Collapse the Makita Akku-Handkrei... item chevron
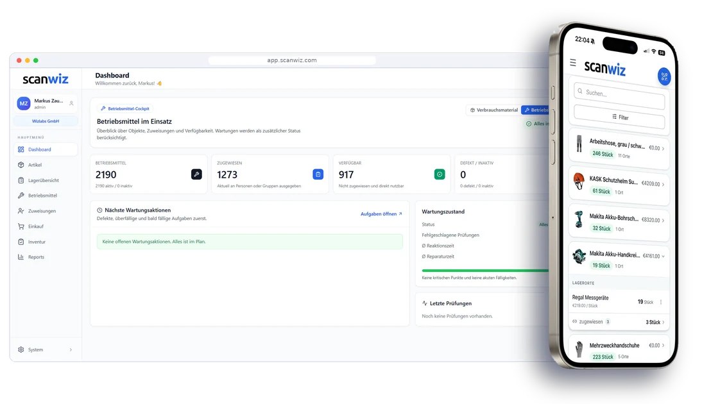The height and width of the screenshot is (404, 702). (x=663, y=257)
